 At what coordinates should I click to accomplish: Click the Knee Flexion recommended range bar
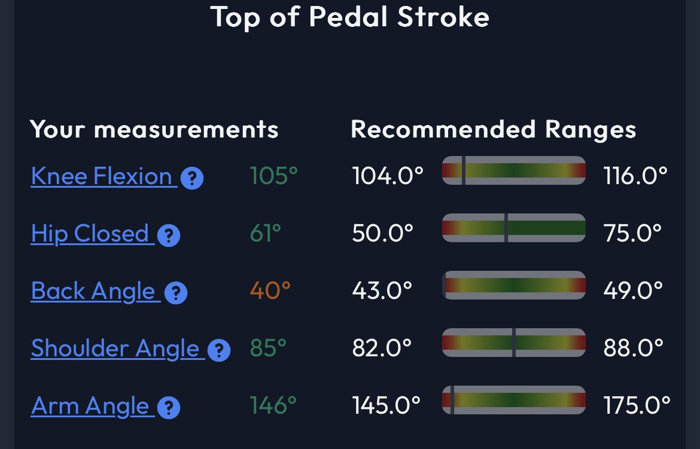513,170
